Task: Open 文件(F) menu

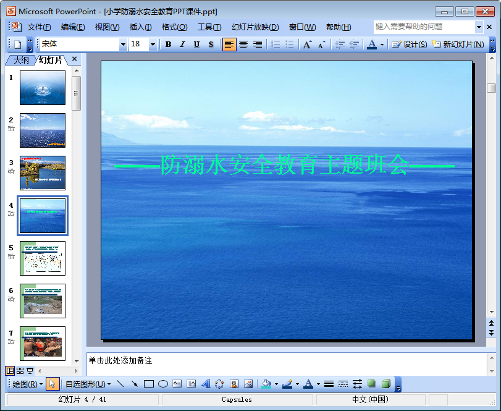Action: pos(39,27)
